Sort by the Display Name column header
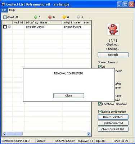Screen dimensions: 135x144 (x=43, y=22)
